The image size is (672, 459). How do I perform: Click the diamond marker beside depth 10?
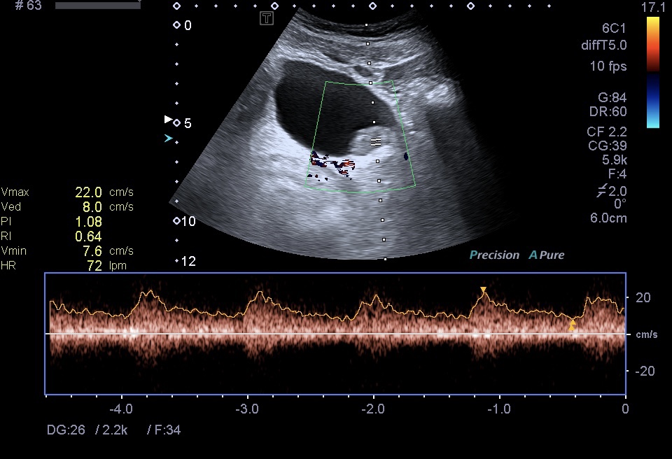click(176, 221)
